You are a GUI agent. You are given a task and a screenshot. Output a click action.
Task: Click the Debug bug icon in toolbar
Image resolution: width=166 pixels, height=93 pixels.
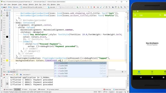click(80, 7)
